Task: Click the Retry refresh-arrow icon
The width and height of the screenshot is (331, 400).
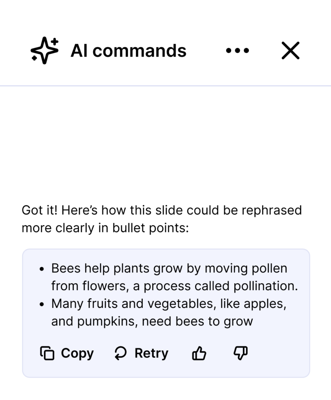Action: [120, 353]
